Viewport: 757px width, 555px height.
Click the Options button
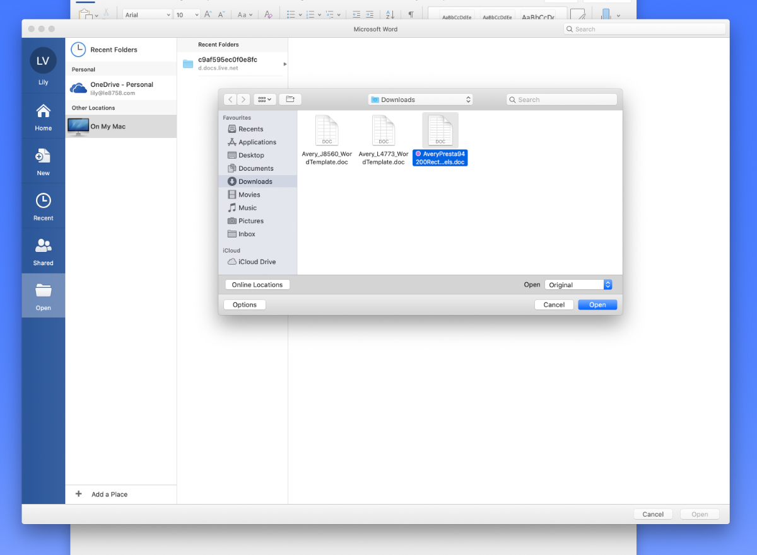245,305
